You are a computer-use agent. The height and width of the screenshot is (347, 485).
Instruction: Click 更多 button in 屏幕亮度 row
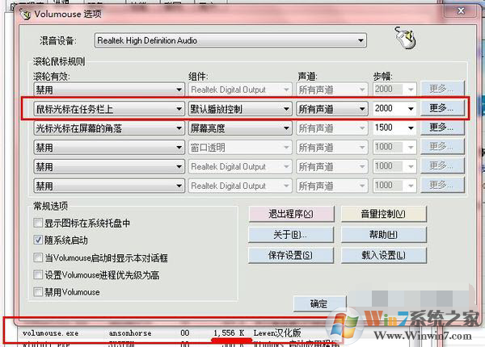442,128
